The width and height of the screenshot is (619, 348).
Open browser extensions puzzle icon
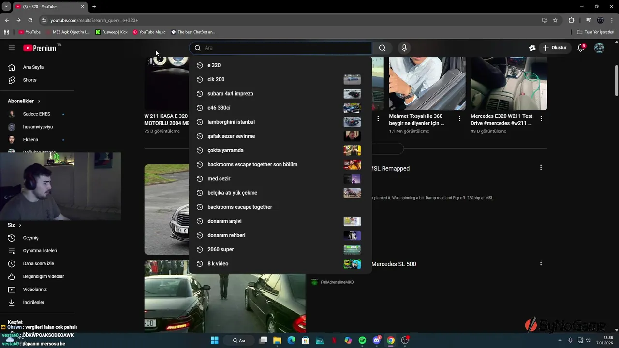[571, 20]
